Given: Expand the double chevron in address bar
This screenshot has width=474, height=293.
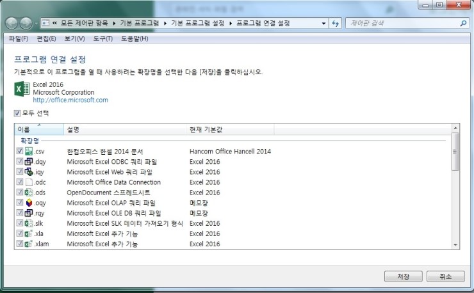Looking at the screenshot, I should tap(54, 23).
